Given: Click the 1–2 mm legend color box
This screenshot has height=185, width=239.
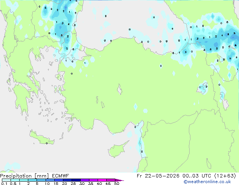Looking at the screenshot, I should [24, 180].
